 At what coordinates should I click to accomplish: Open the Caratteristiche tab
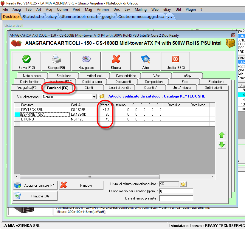coord(126,76)
